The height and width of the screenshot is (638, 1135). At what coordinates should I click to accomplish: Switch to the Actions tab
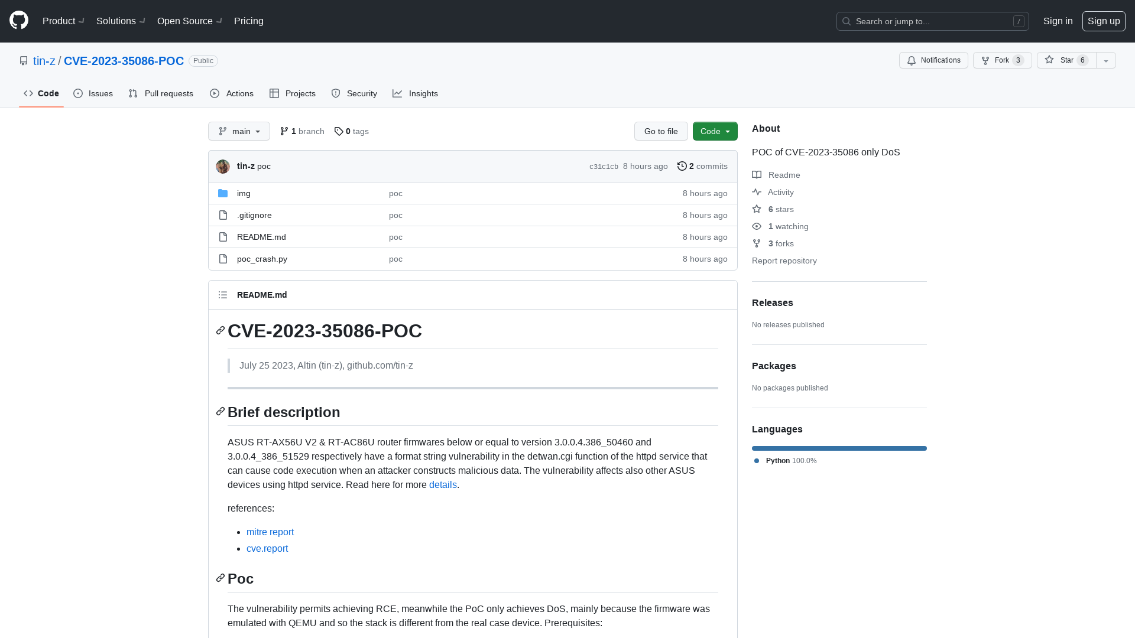tap(232, 93)
